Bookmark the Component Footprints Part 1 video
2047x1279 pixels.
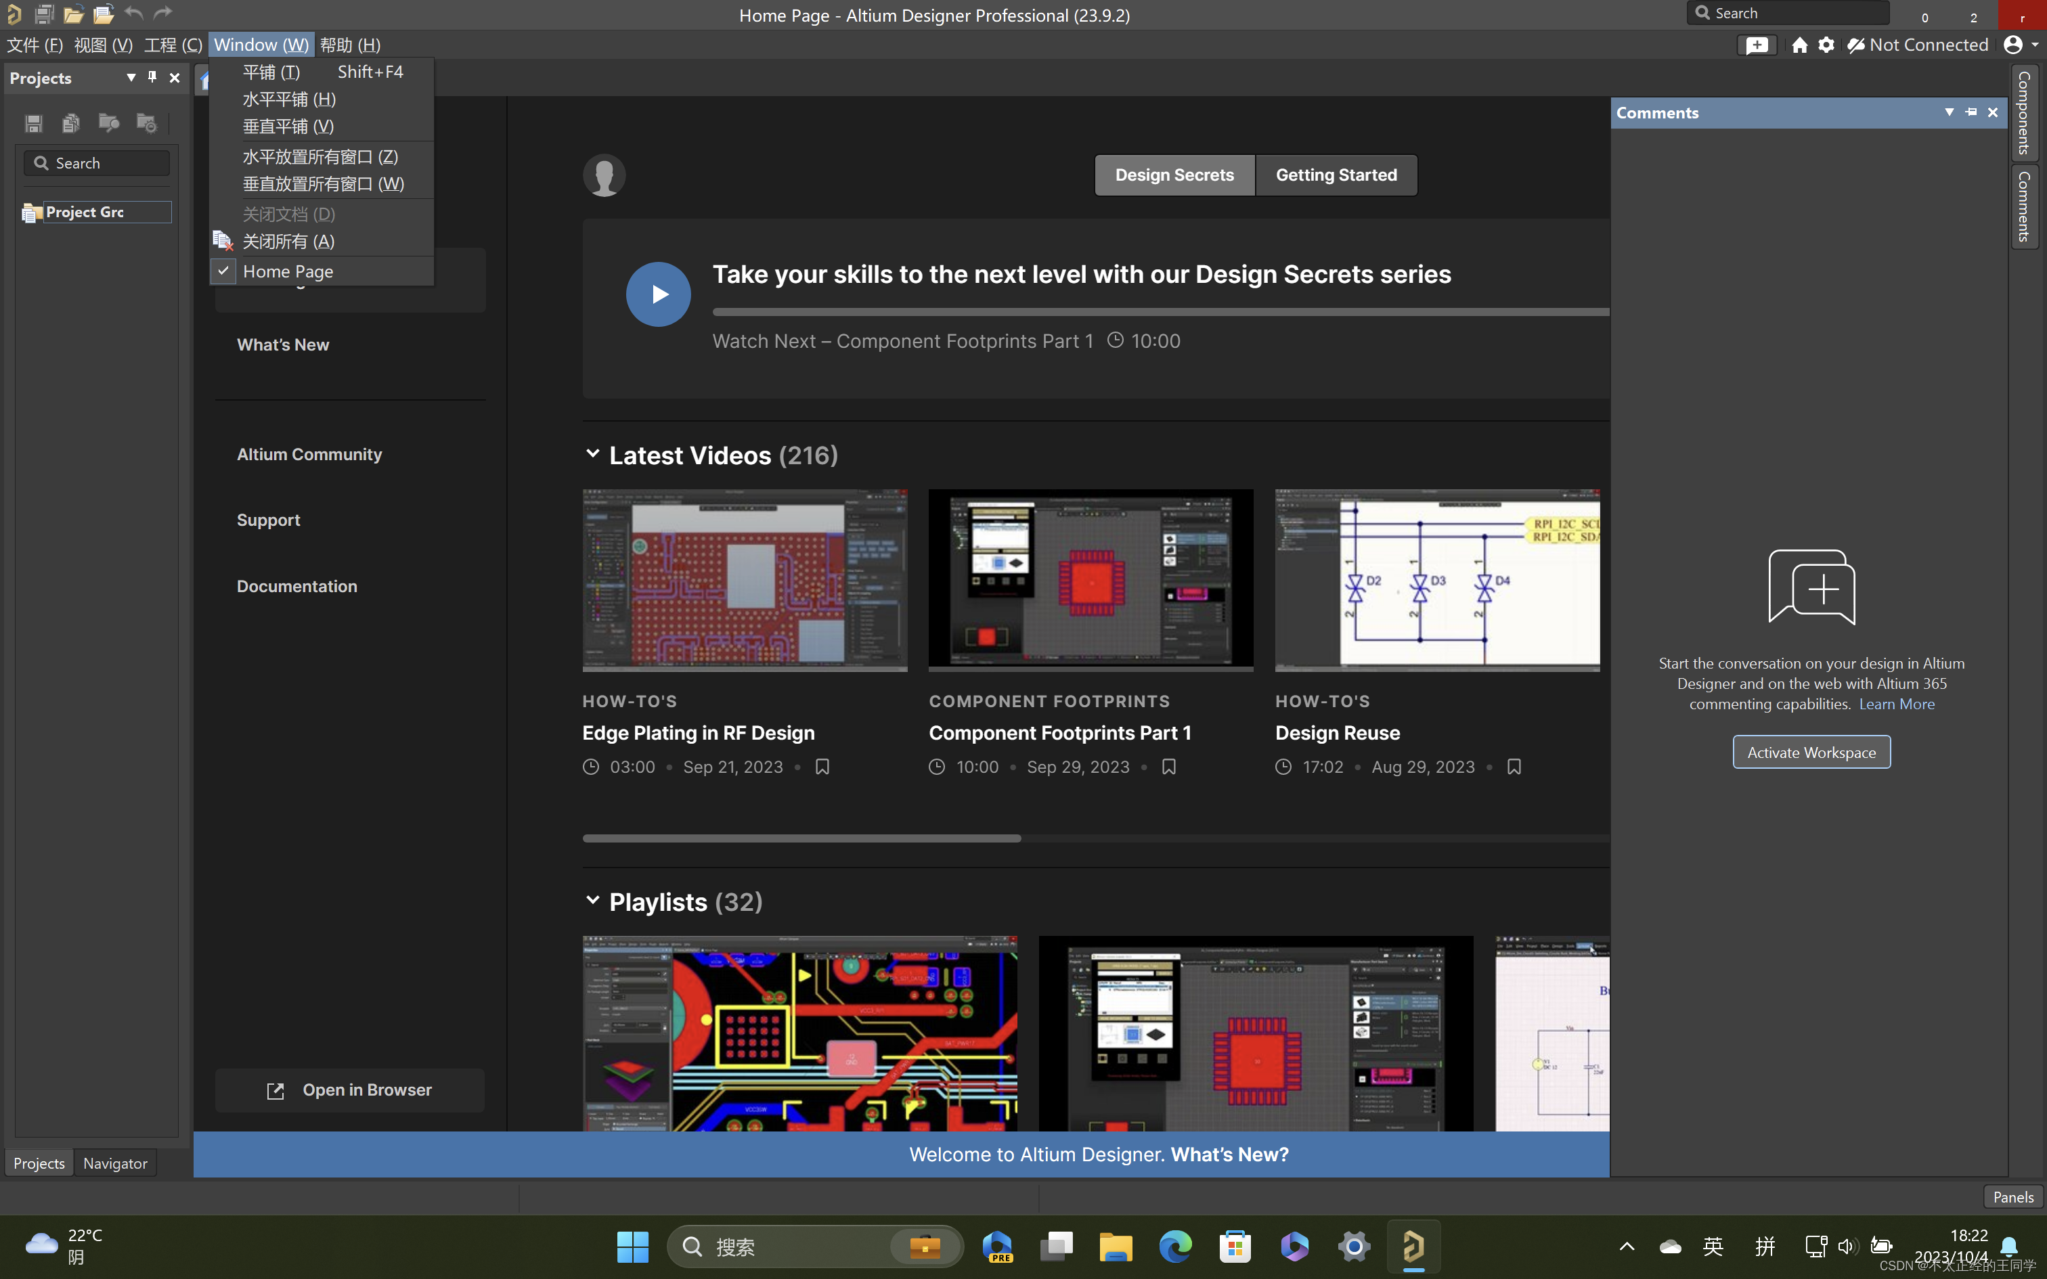tap(1169, 766)
